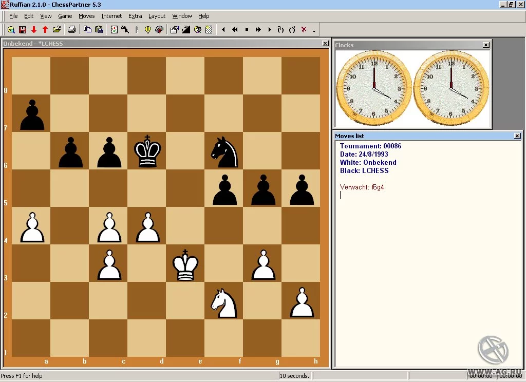Click the red up arrow icon
Viewport: 526px width, 382px height.
click(45, 29)
